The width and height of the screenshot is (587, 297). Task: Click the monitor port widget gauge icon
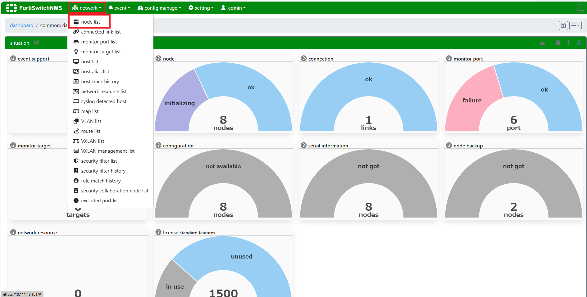click(449, 58)
